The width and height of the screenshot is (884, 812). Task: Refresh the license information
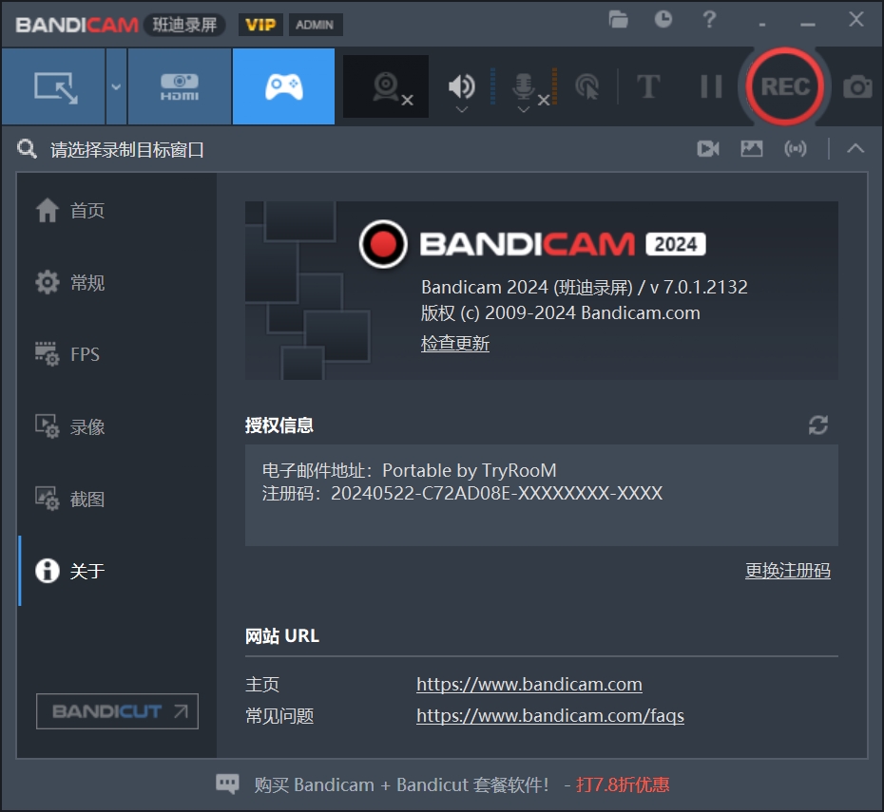click(818, 425)
